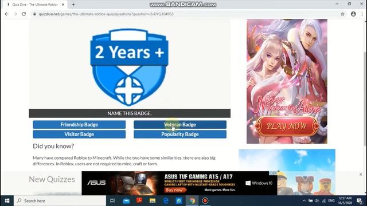
Task: Bookmark this page with the star icon
Action: [x=343, y=14]
